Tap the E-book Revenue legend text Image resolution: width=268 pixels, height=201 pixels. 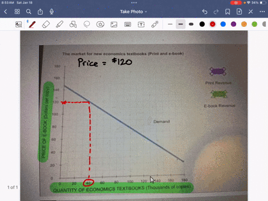219,106
